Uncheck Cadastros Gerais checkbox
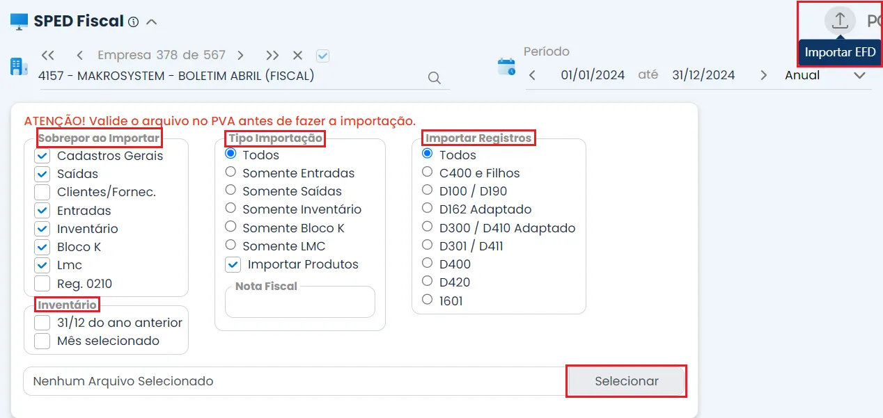883x418 pixels. pos(42,156)
